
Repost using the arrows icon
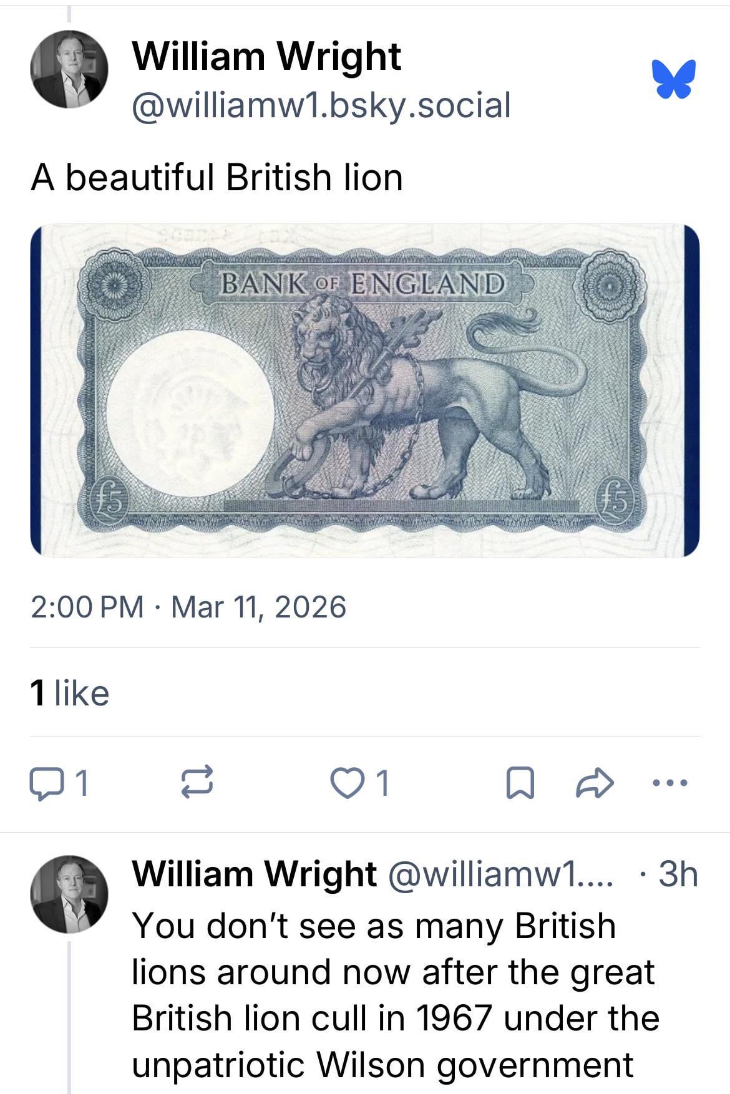coord(197,783)
